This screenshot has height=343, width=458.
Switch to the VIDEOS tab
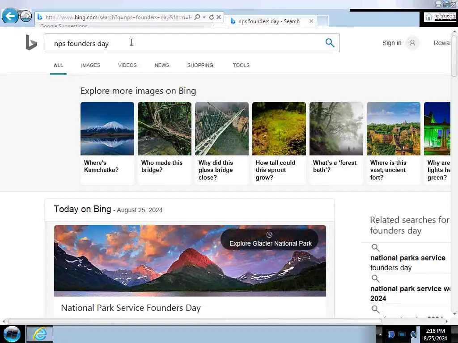pyautogui.click(x=127, y=65)
